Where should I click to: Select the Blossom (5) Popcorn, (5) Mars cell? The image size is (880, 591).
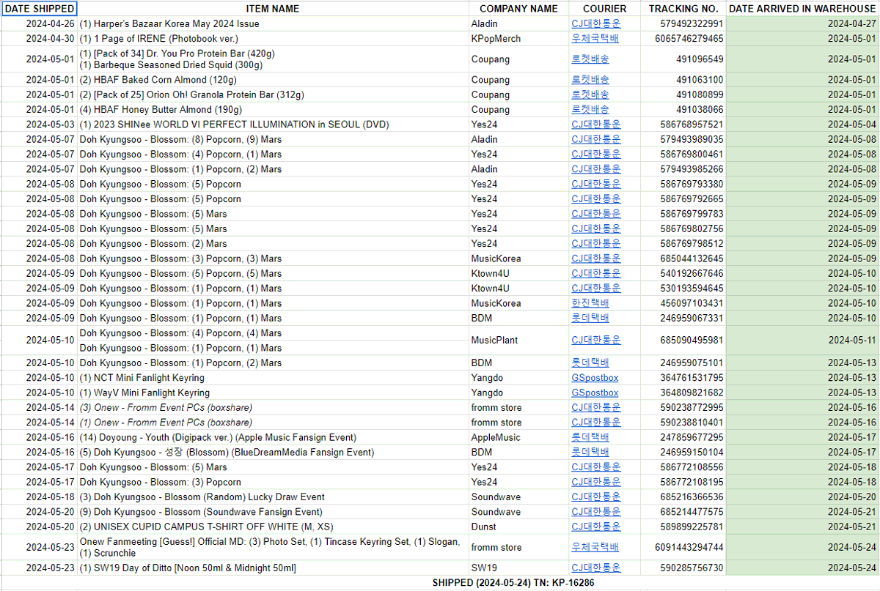[x=273, y=273]
